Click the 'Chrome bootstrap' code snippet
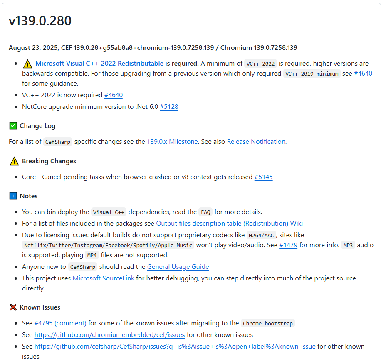 click(x=268, y=323)
